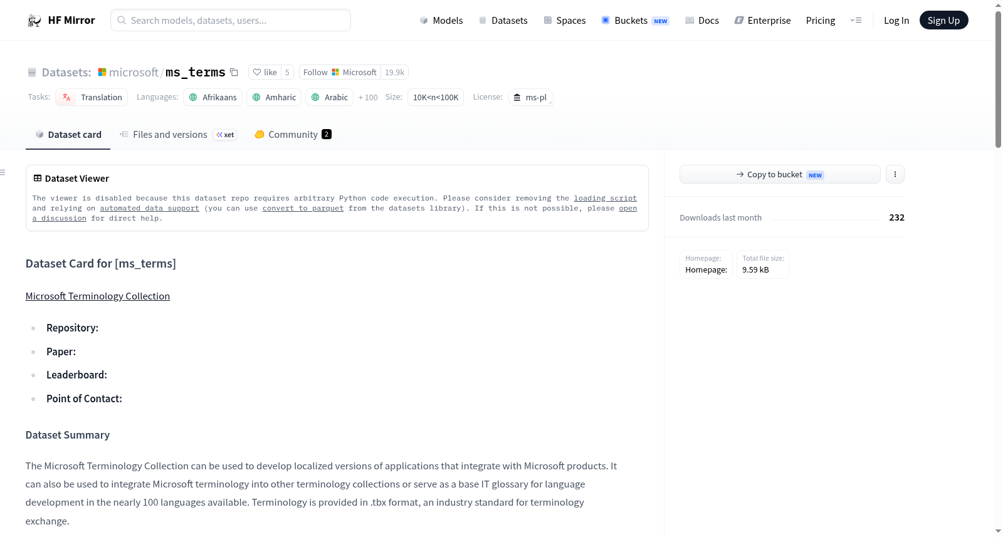Screen dimensions: 1003x537
Task: Open the automated data support link
Action: [149, 208]
